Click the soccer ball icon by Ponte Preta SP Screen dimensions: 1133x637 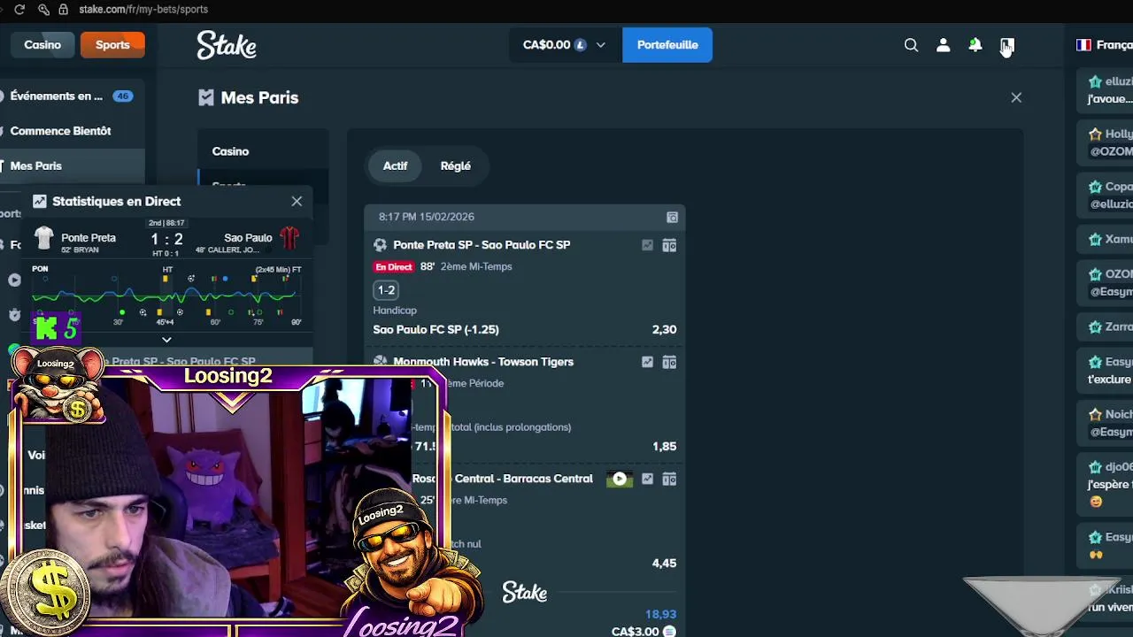(380, 245)
